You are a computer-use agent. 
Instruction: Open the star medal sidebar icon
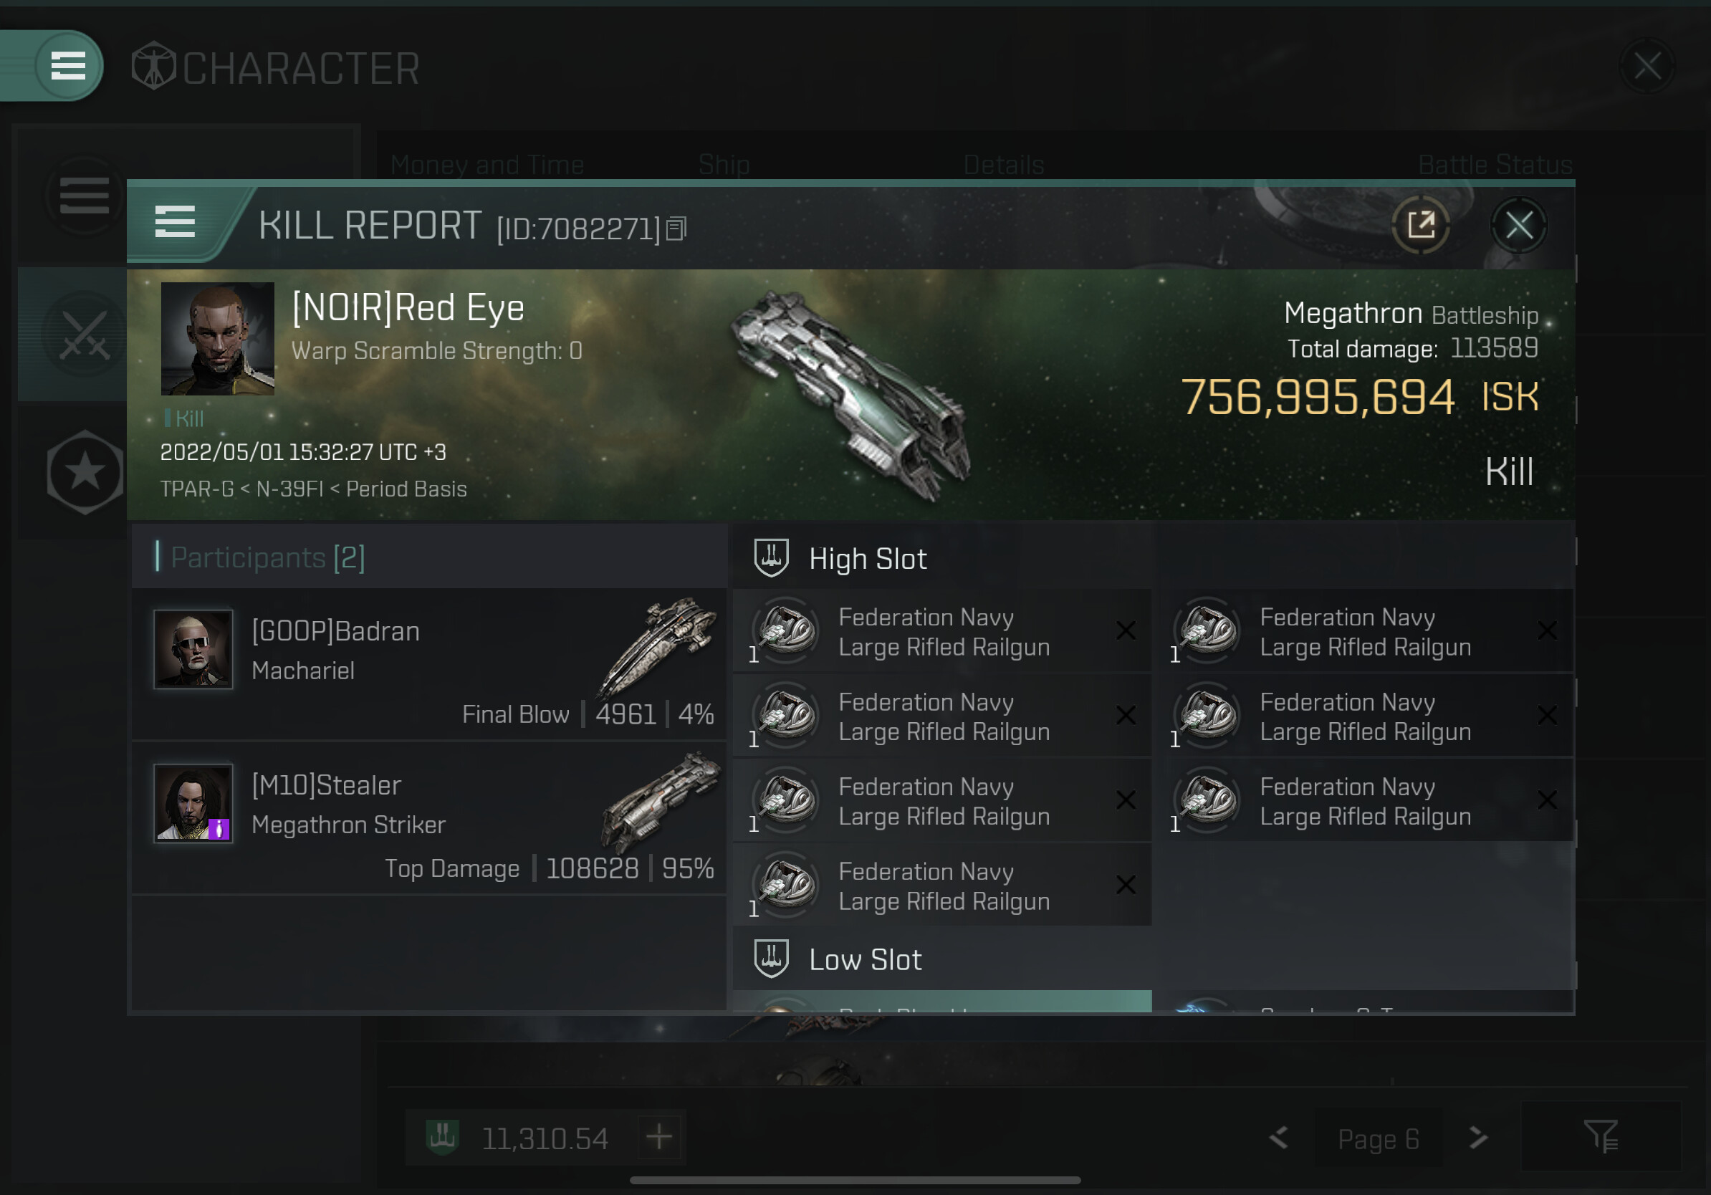click(85, 471)
